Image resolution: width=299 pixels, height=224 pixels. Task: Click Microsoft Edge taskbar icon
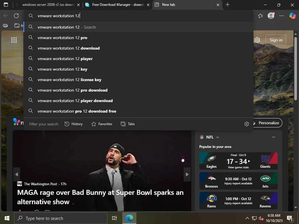(129, 218)
